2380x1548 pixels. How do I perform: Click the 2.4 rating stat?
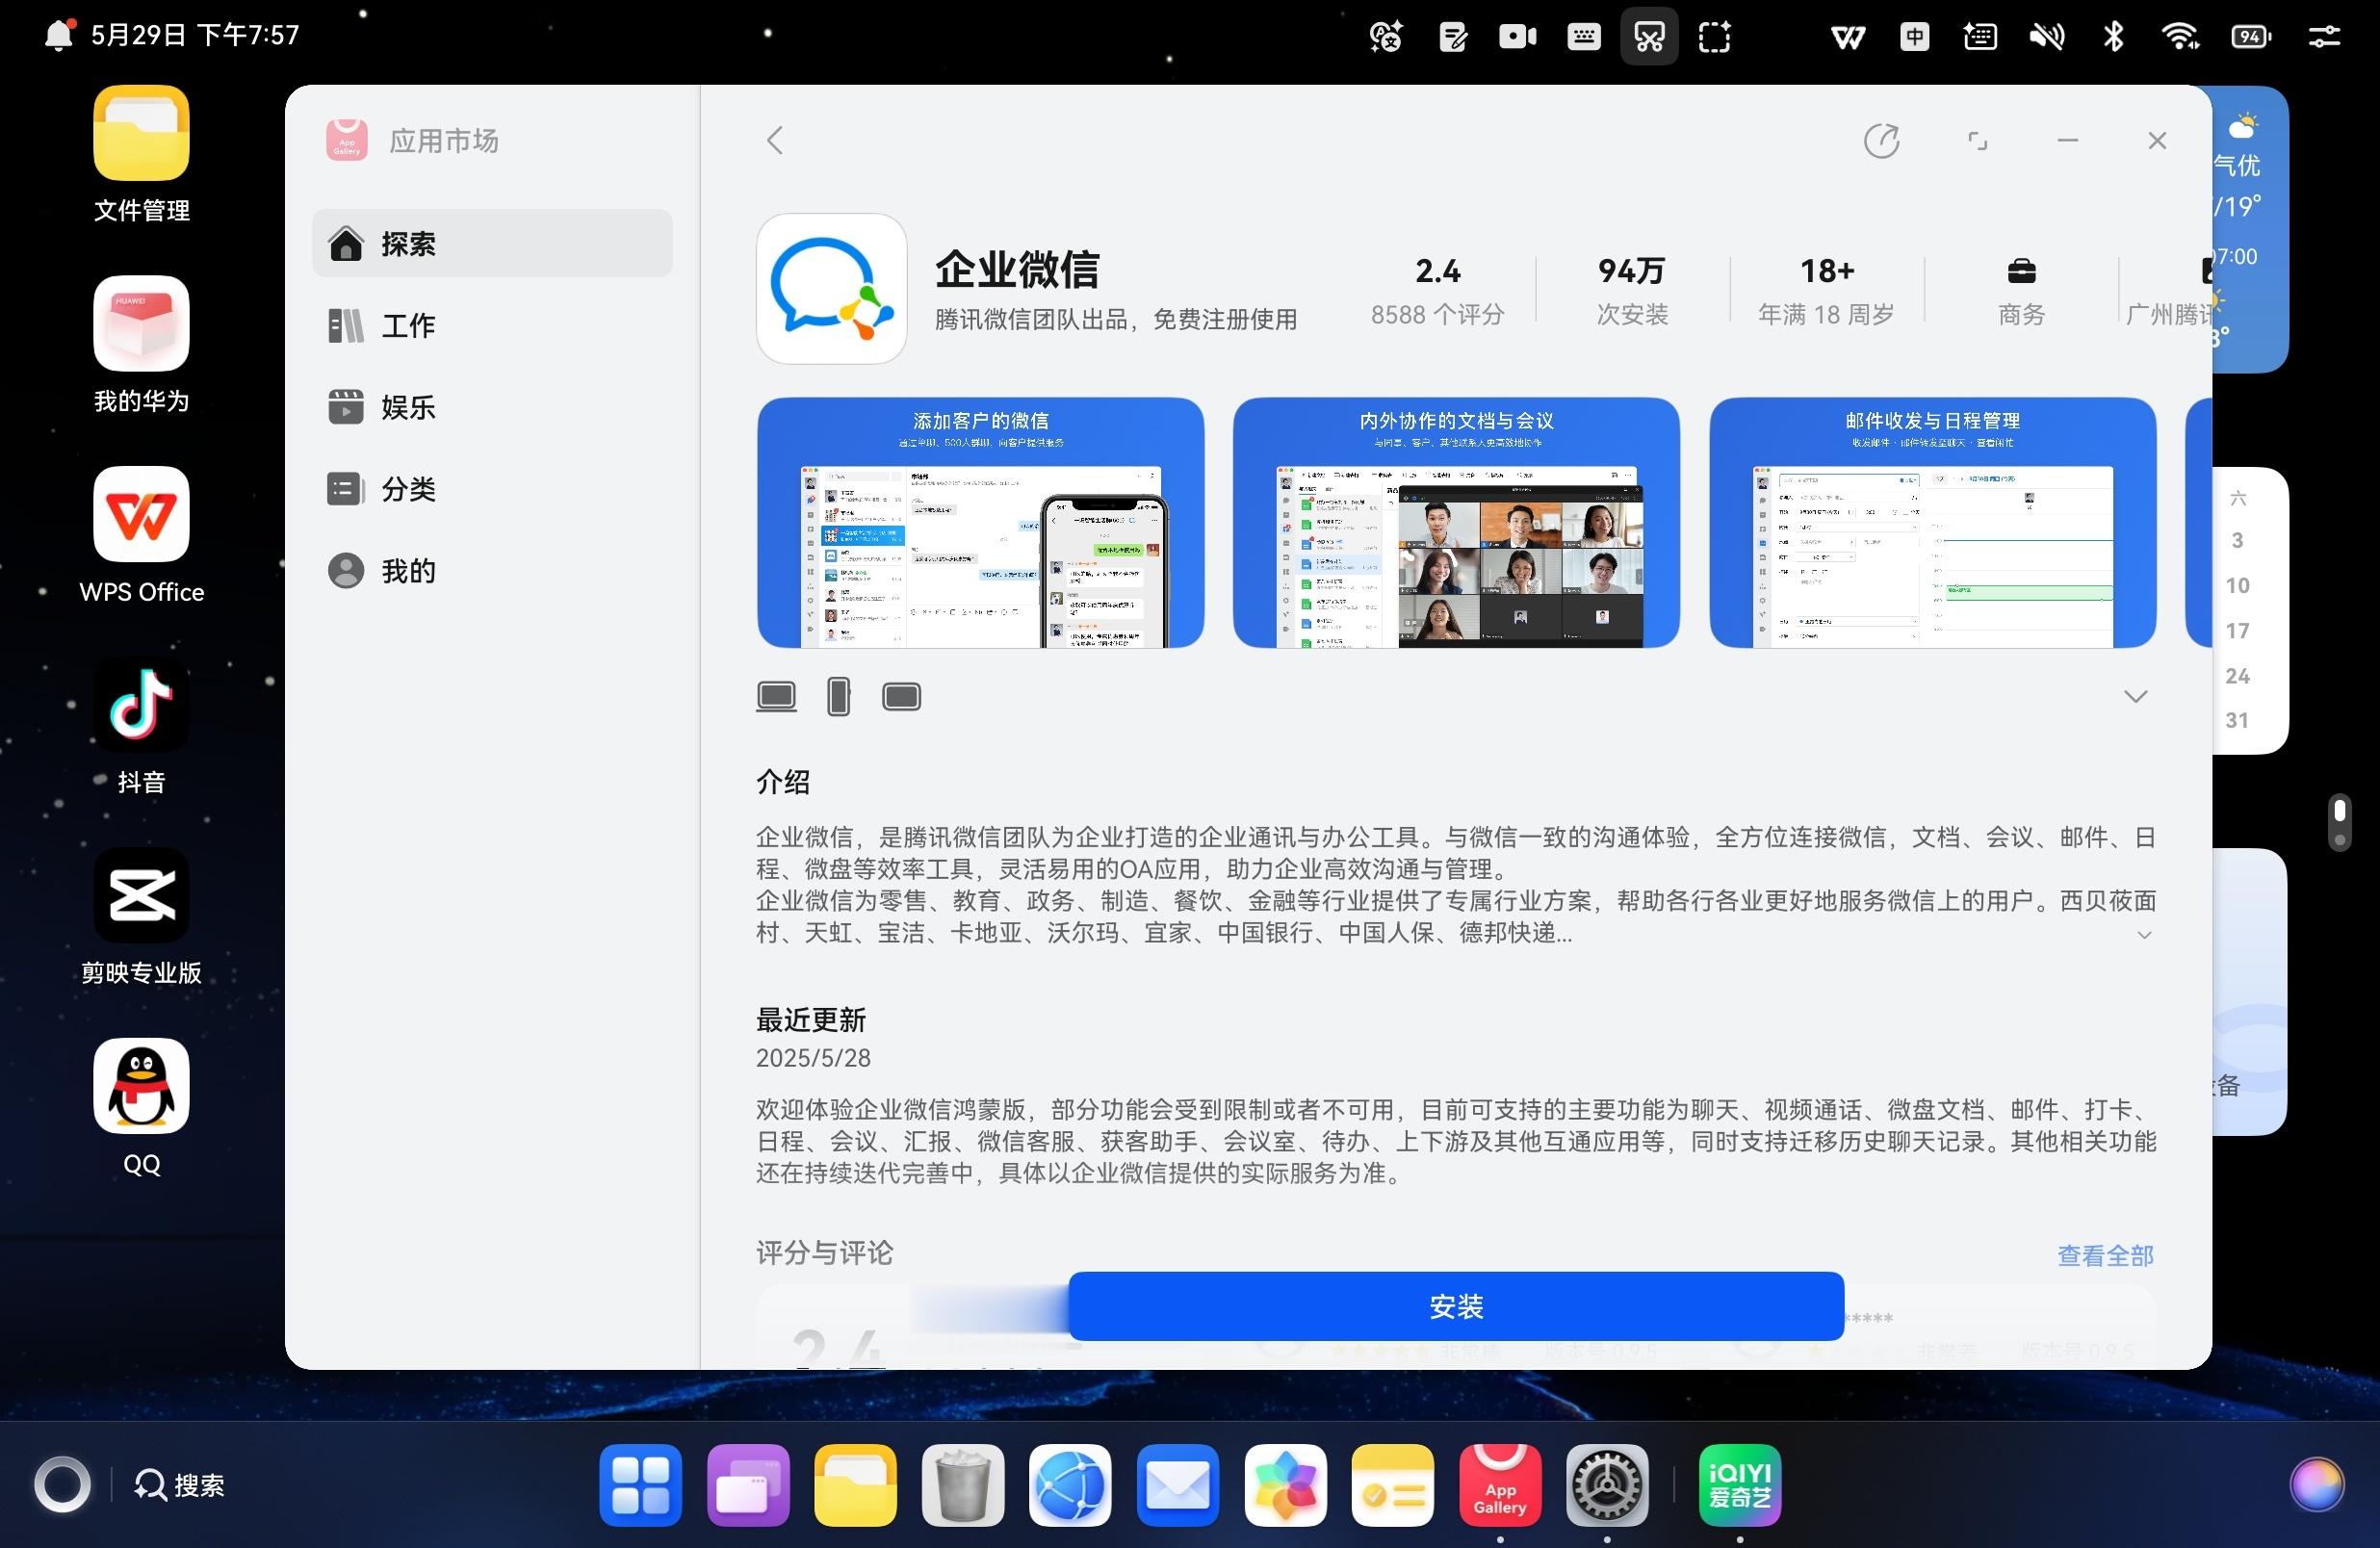[1437, 290]
